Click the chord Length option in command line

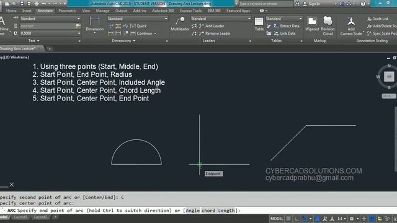[x=218, y=211]
